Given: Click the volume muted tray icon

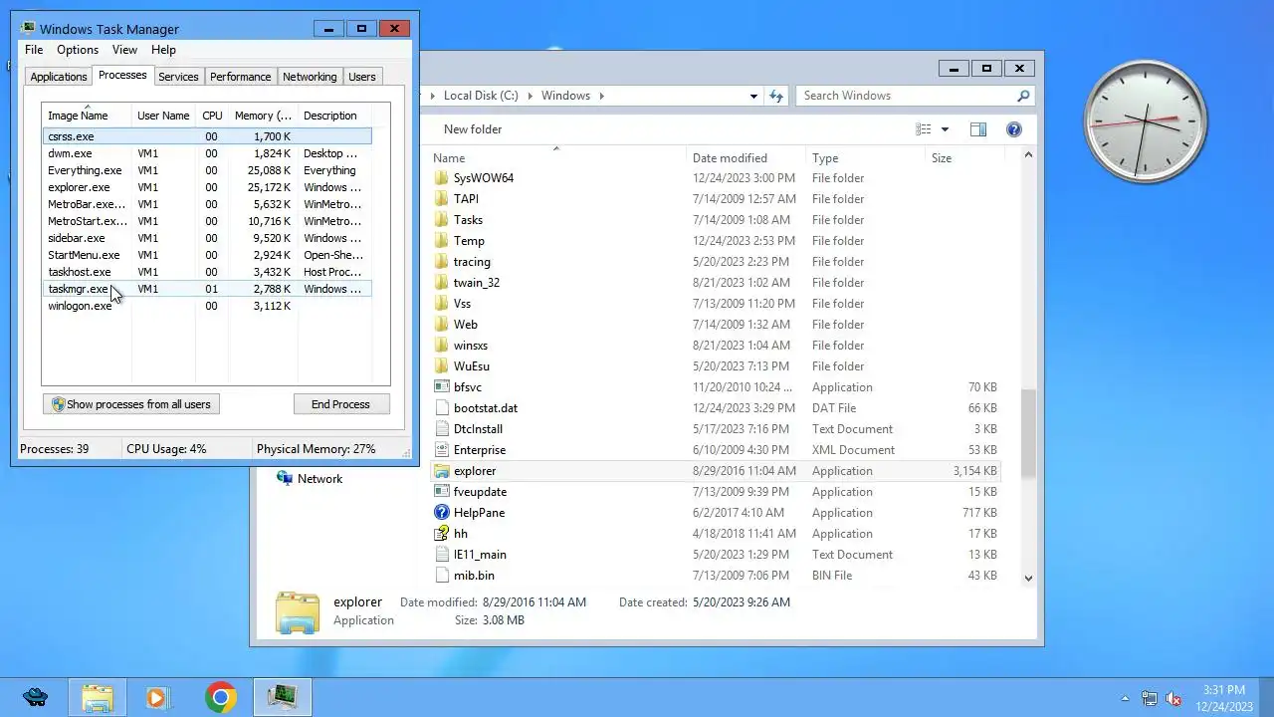Looking at the screenshot, I should point(1173,698).
